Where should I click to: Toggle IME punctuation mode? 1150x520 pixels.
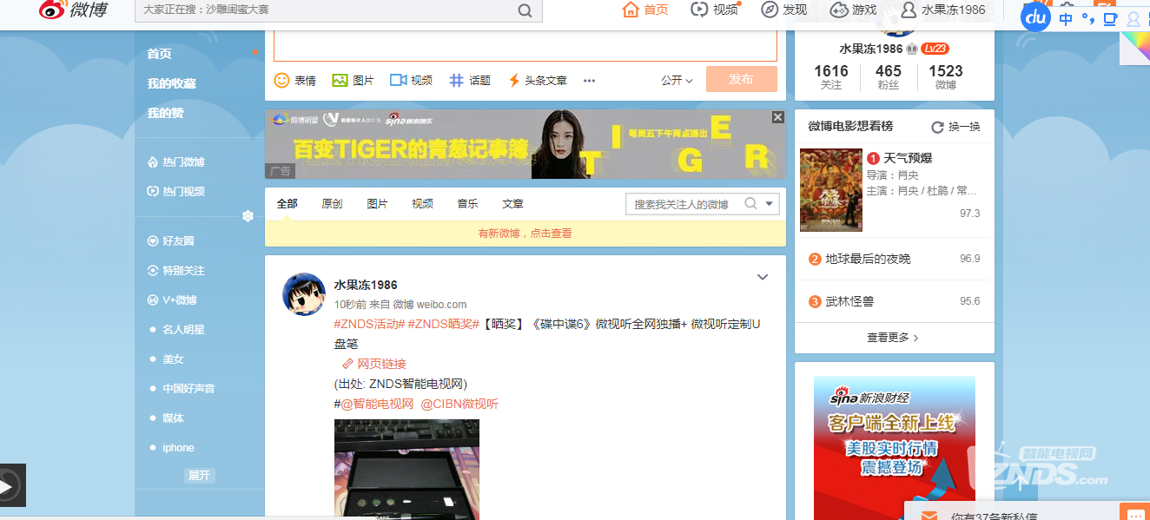coord(1087,19)
